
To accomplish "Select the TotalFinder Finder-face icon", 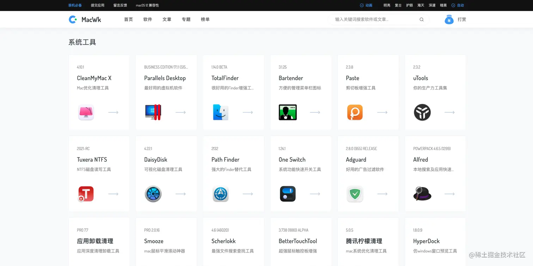I will (x=221, y=112).
